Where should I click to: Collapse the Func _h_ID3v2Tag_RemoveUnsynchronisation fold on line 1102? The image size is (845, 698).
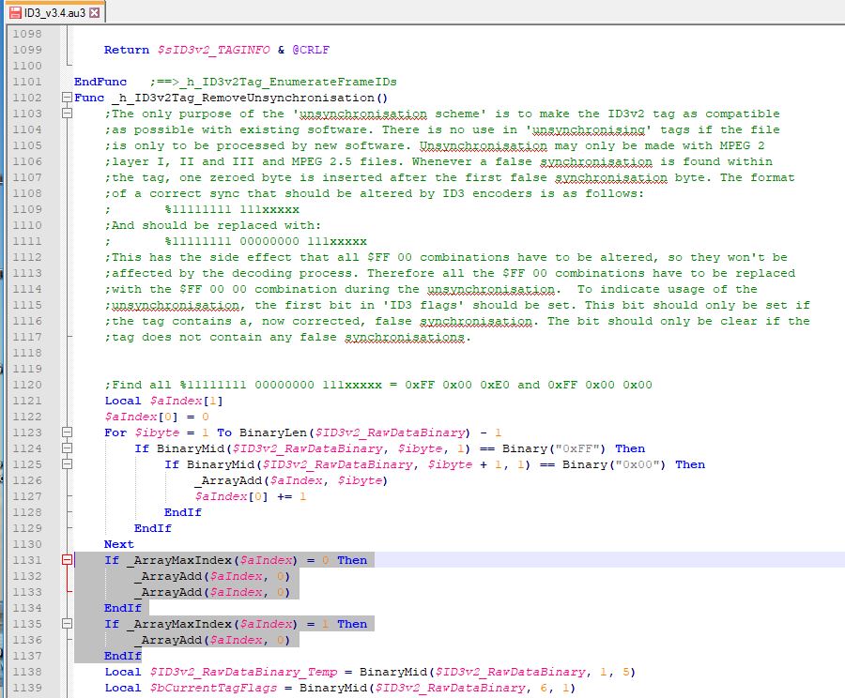[67, 98]
